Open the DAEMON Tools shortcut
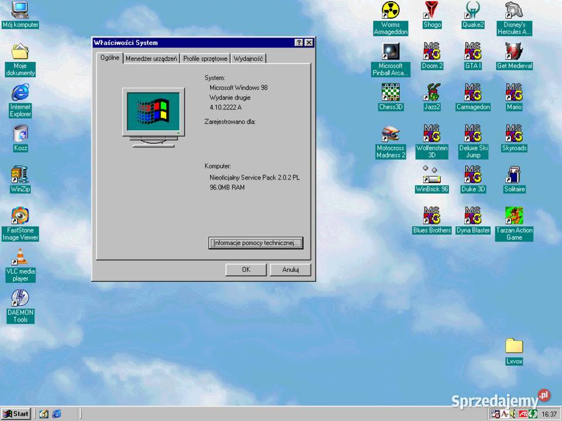 coord(20,298)
